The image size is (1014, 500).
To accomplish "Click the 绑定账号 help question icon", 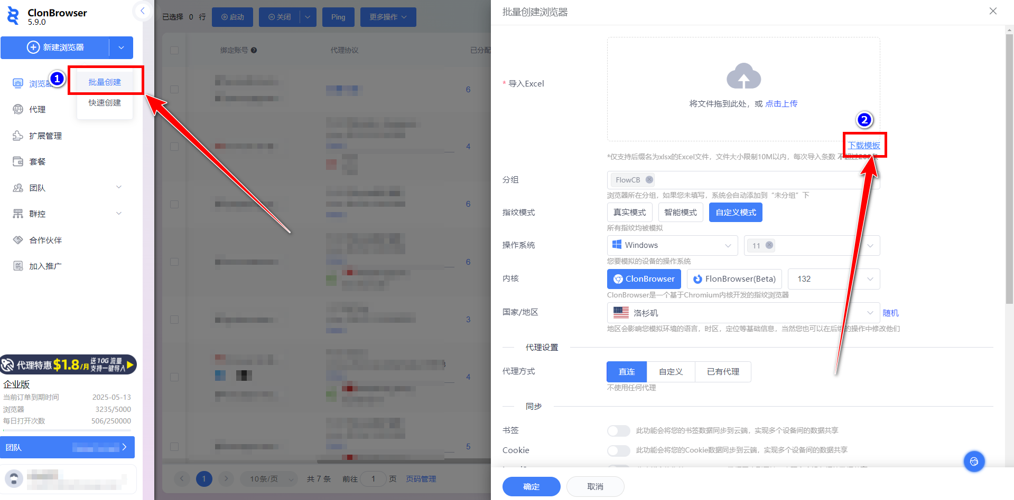I will click(254, 50).
